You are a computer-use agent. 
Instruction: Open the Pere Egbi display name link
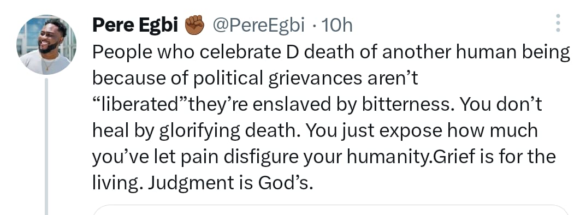click(x=135, y=25)
